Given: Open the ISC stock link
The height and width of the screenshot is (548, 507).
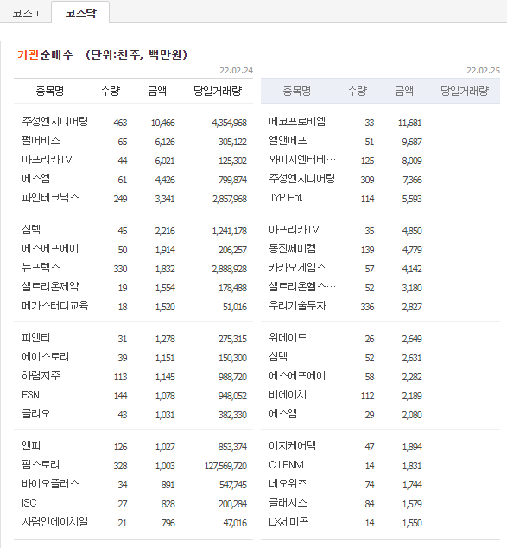Looking at the screenshot, I should (29, 502).
